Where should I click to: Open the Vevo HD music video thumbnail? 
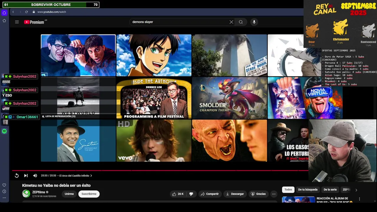click(154, 140)
